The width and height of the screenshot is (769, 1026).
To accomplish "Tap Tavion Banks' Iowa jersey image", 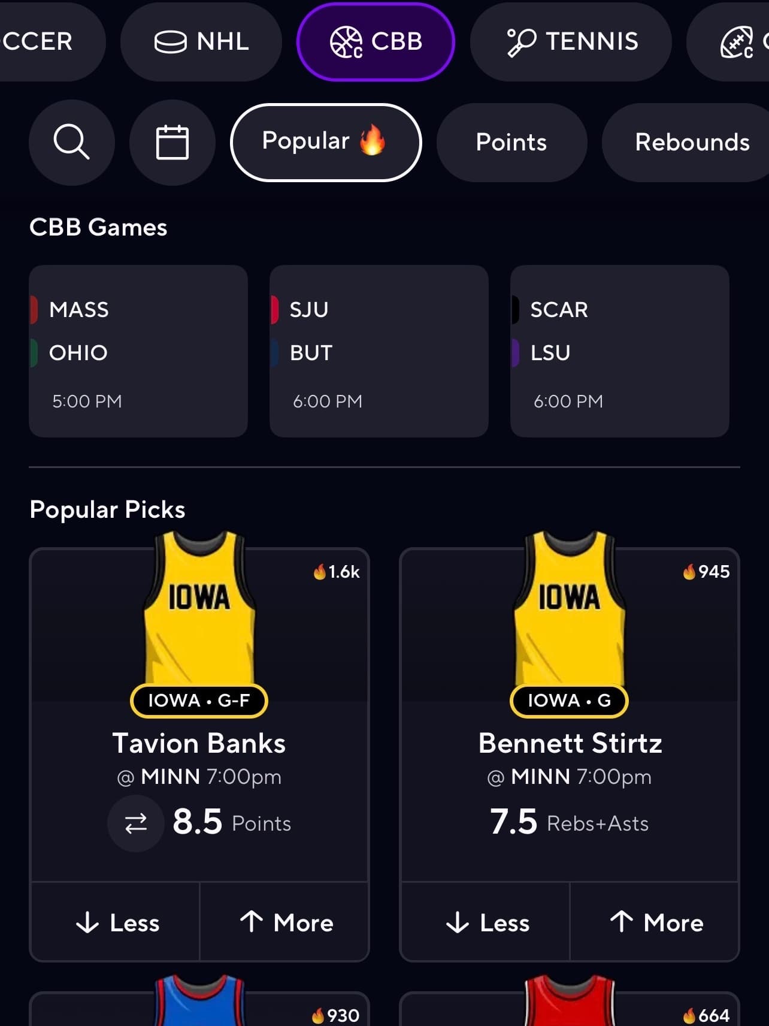I will (199, 608).
